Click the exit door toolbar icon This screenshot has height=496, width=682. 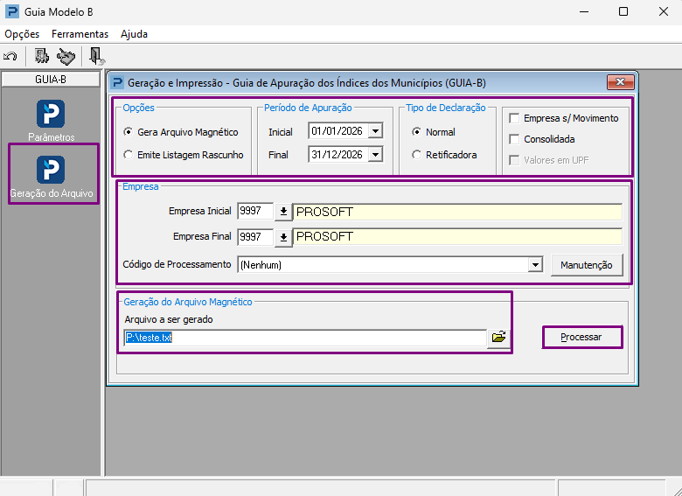coord(96,56)
